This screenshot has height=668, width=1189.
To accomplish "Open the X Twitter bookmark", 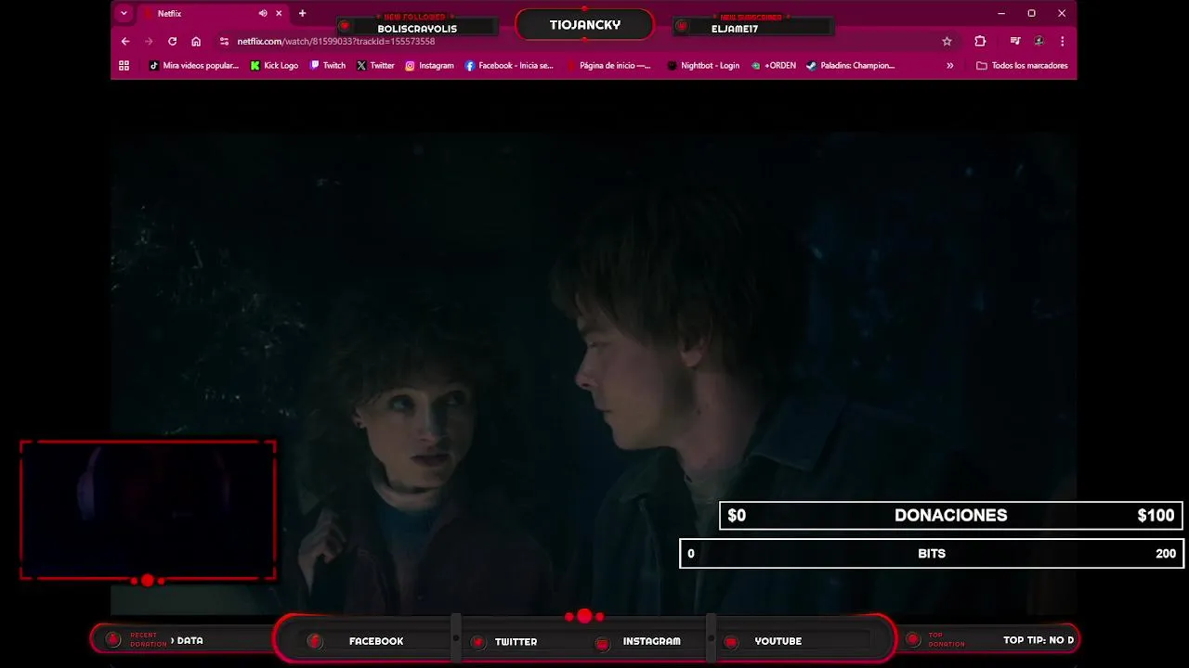I will coord(375,66).
